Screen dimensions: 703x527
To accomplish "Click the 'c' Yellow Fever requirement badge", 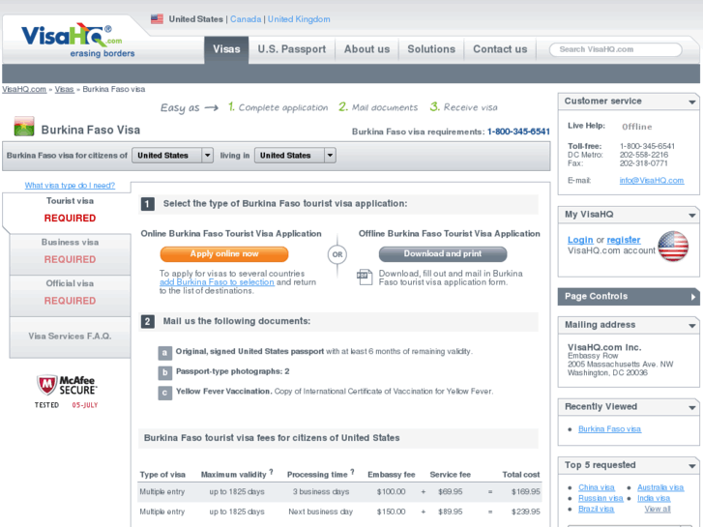I will 165,393.
